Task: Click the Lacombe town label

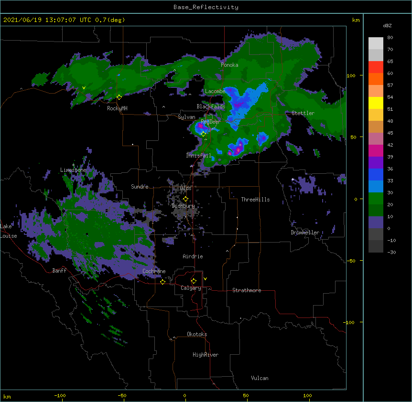Action: (x=215, y=91)
